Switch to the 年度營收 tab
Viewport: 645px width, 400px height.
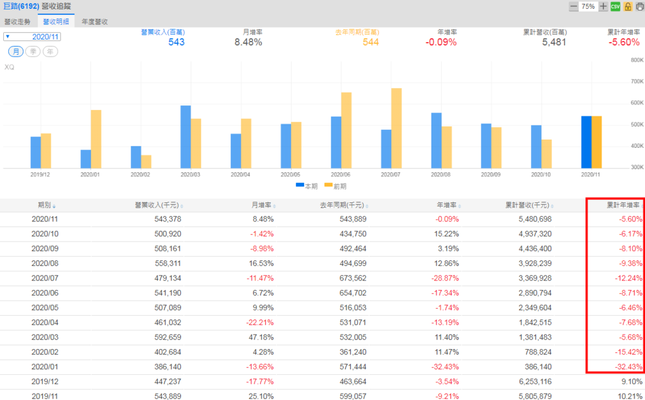pos(94,22)
